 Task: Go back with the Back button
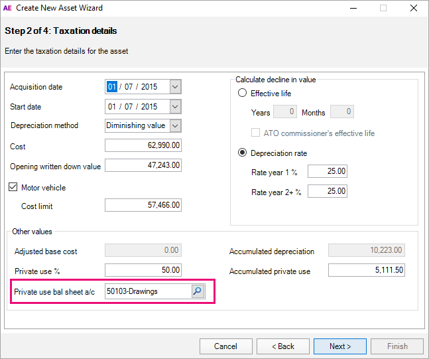pos(282,346)
